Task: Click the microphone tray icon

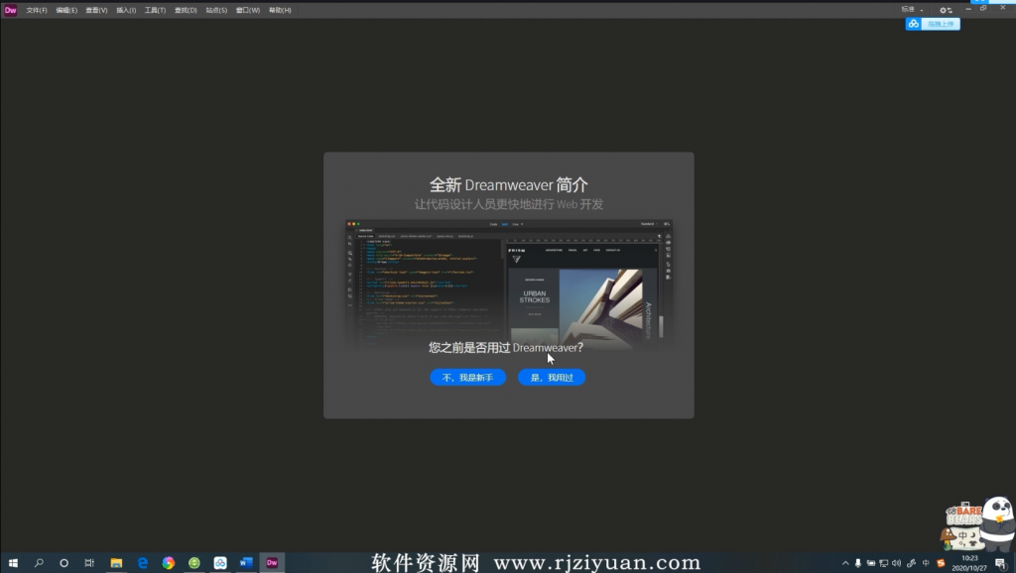Action: 858,563
